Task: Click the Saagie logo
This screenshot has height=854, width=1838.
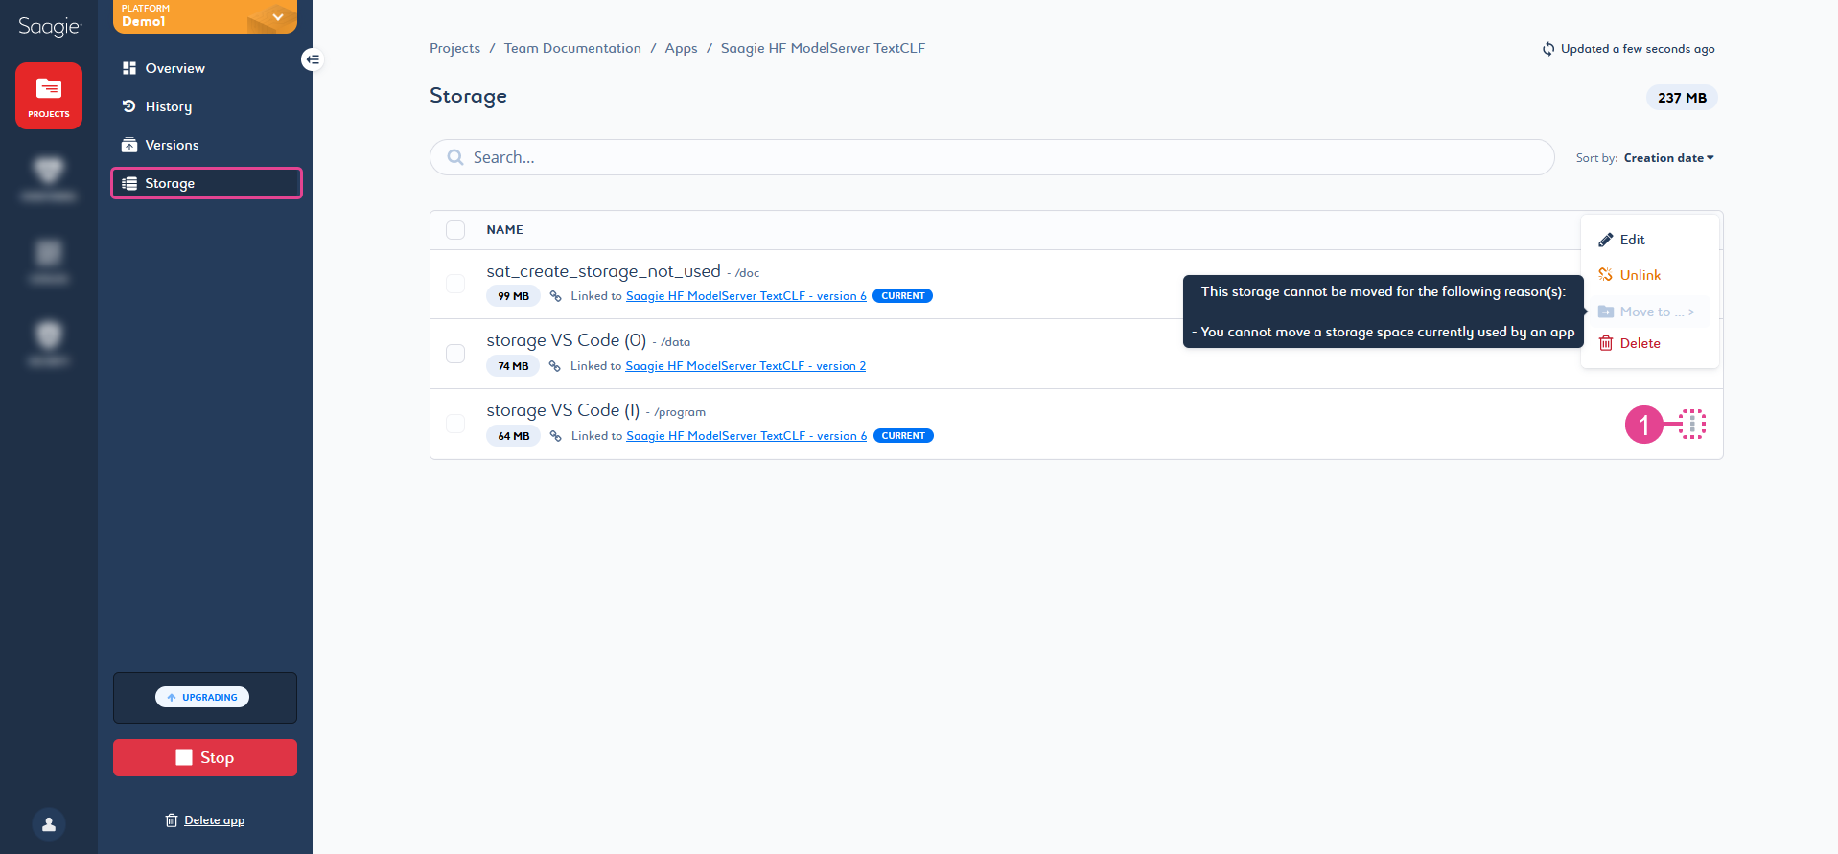Action: point(49,26)
